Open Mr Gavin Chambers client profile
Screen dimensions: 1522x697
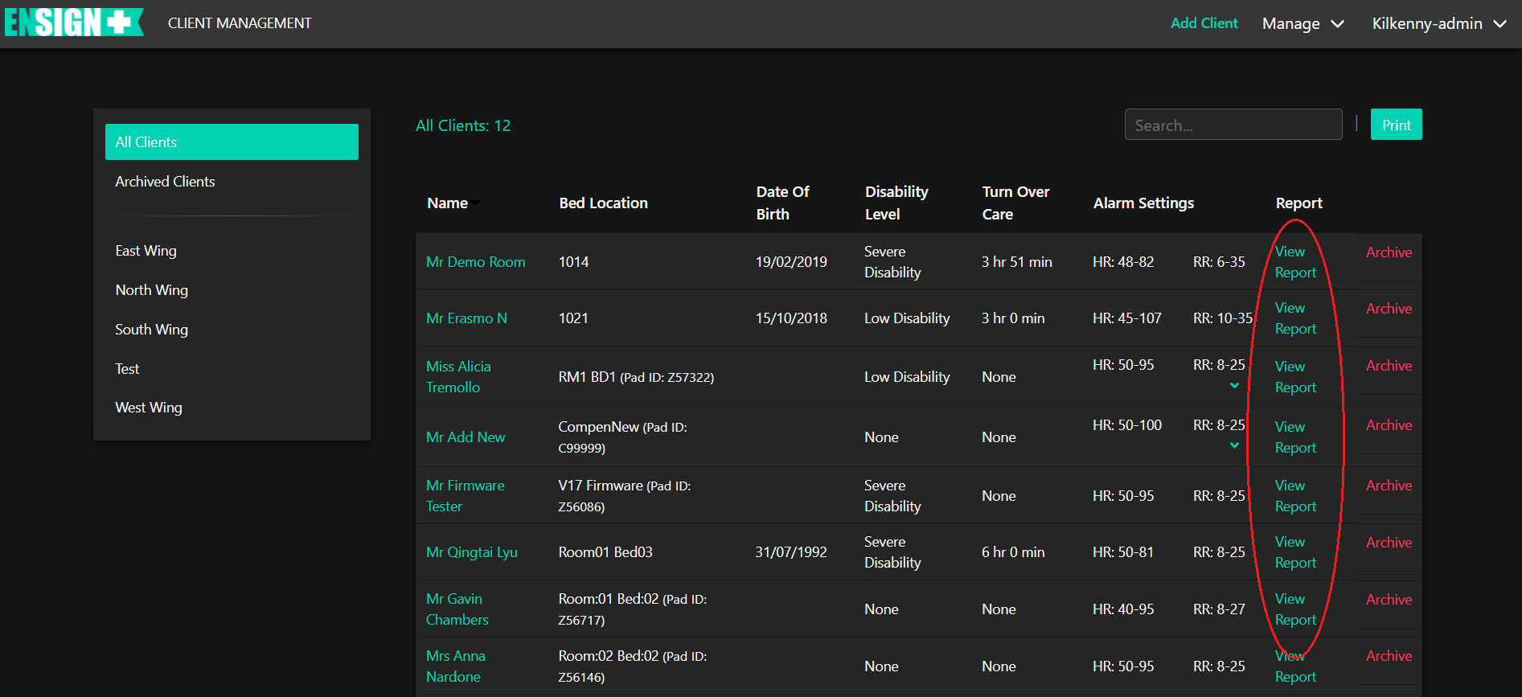point(457,609)
